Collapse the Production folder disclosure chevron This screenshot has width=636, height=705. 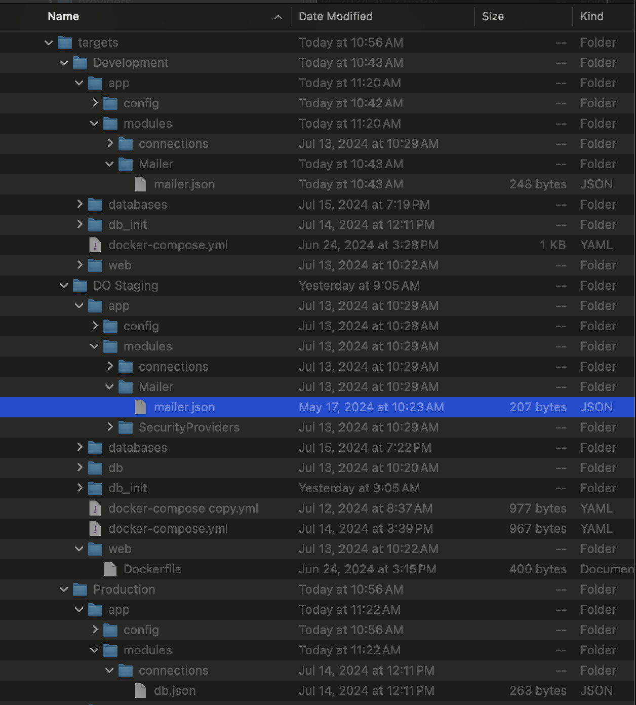click(x=64, y=590)
